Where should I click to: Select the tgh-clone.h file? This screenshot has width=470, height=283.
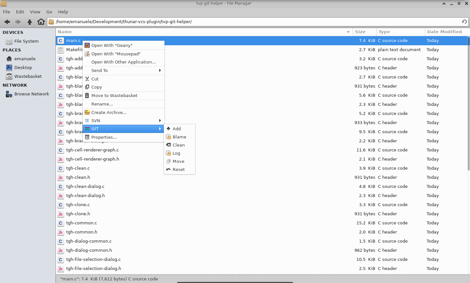(78, 214)
